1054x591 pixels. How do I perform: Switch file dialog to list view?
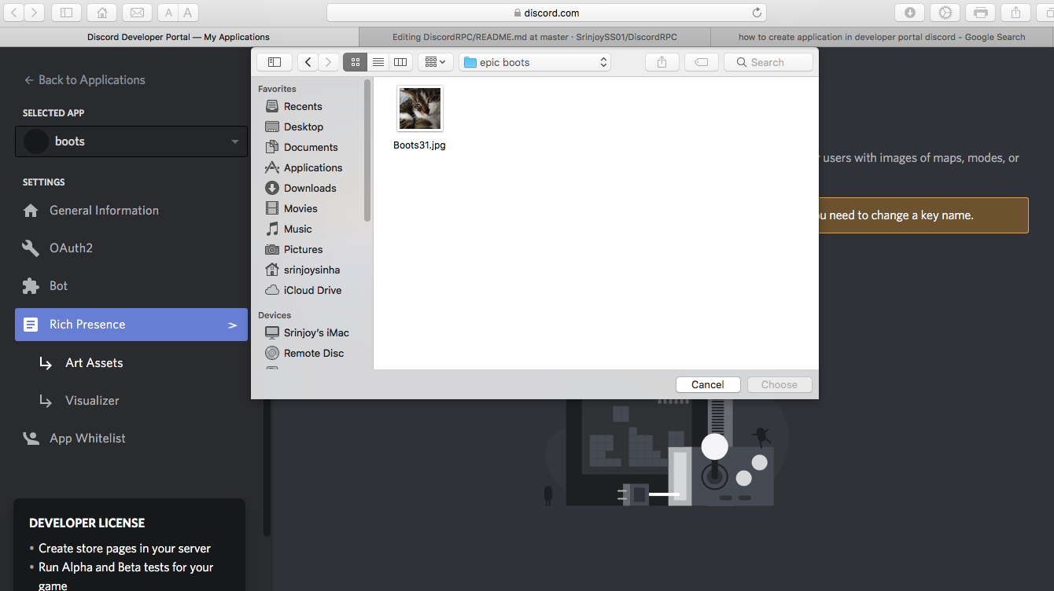pos(378,62)
